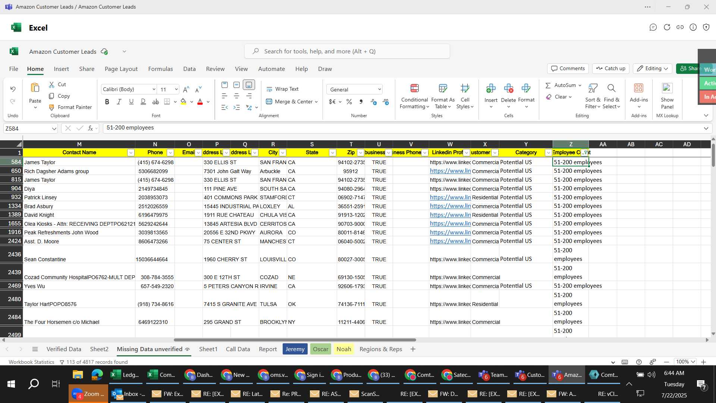Open Contact Name column filter dropdown
Image resolution: width=716 pixels, height=403 pixels.
pos(131,153)
